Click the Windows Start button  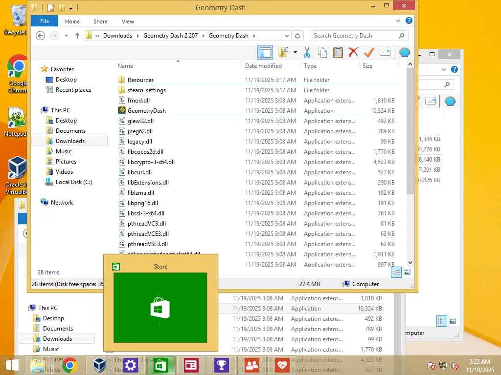coord(12,365)
